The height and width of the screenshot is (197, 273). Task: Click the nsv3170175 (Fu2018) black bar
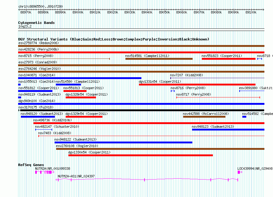point(141,110)
